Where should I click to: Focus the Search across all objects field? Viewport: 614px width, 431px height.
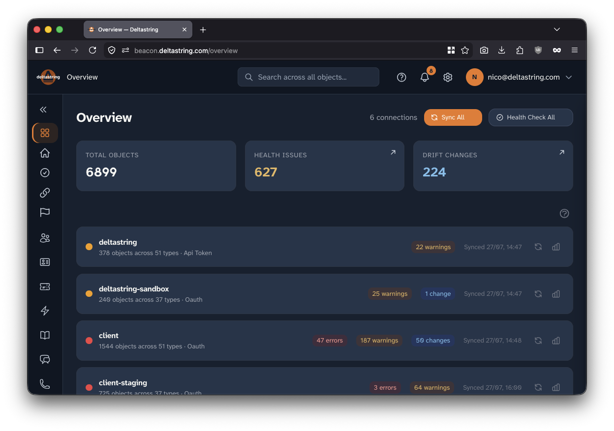308,77
